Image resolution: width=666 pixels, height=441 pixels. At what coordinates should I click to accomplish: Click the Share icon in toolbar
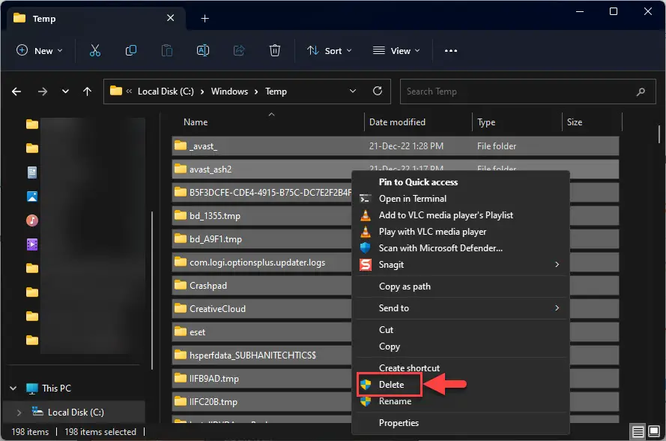point(239,50)
